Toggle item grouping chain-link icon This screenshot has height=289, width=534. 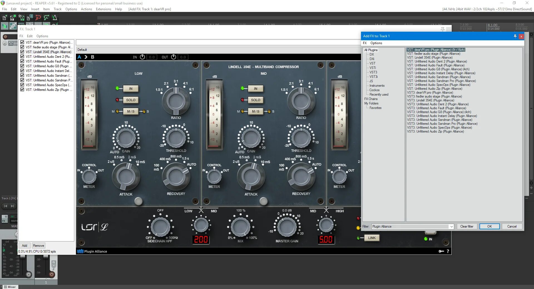point(13,26)
